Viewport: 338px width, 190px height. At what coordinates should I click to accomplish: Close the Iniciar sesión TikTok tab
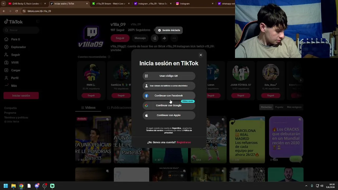pyautogui.click(x=87, y=4)
